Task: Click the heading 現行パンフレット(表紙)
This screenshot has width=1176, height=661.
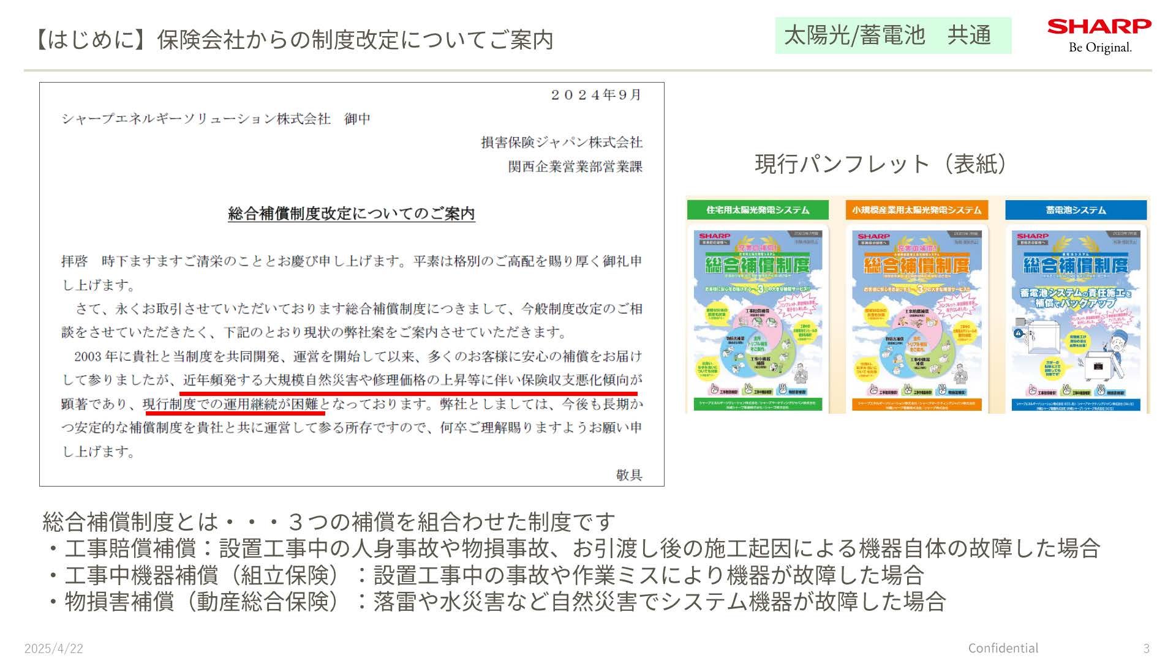Action: pyautogui.click(x=881, y=164)
